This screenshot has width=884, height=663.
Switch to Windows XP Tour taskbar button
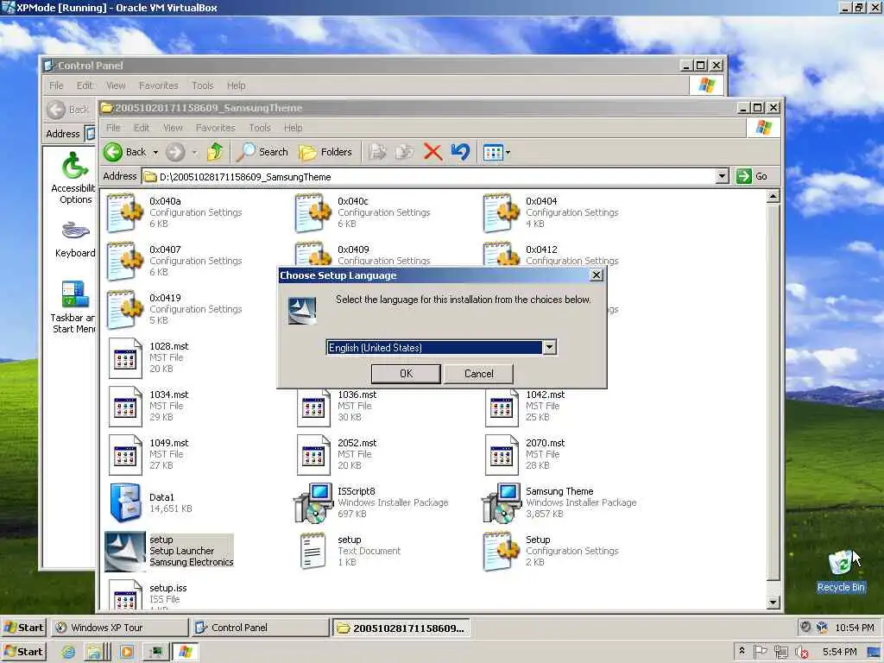(x=119, y=628)
